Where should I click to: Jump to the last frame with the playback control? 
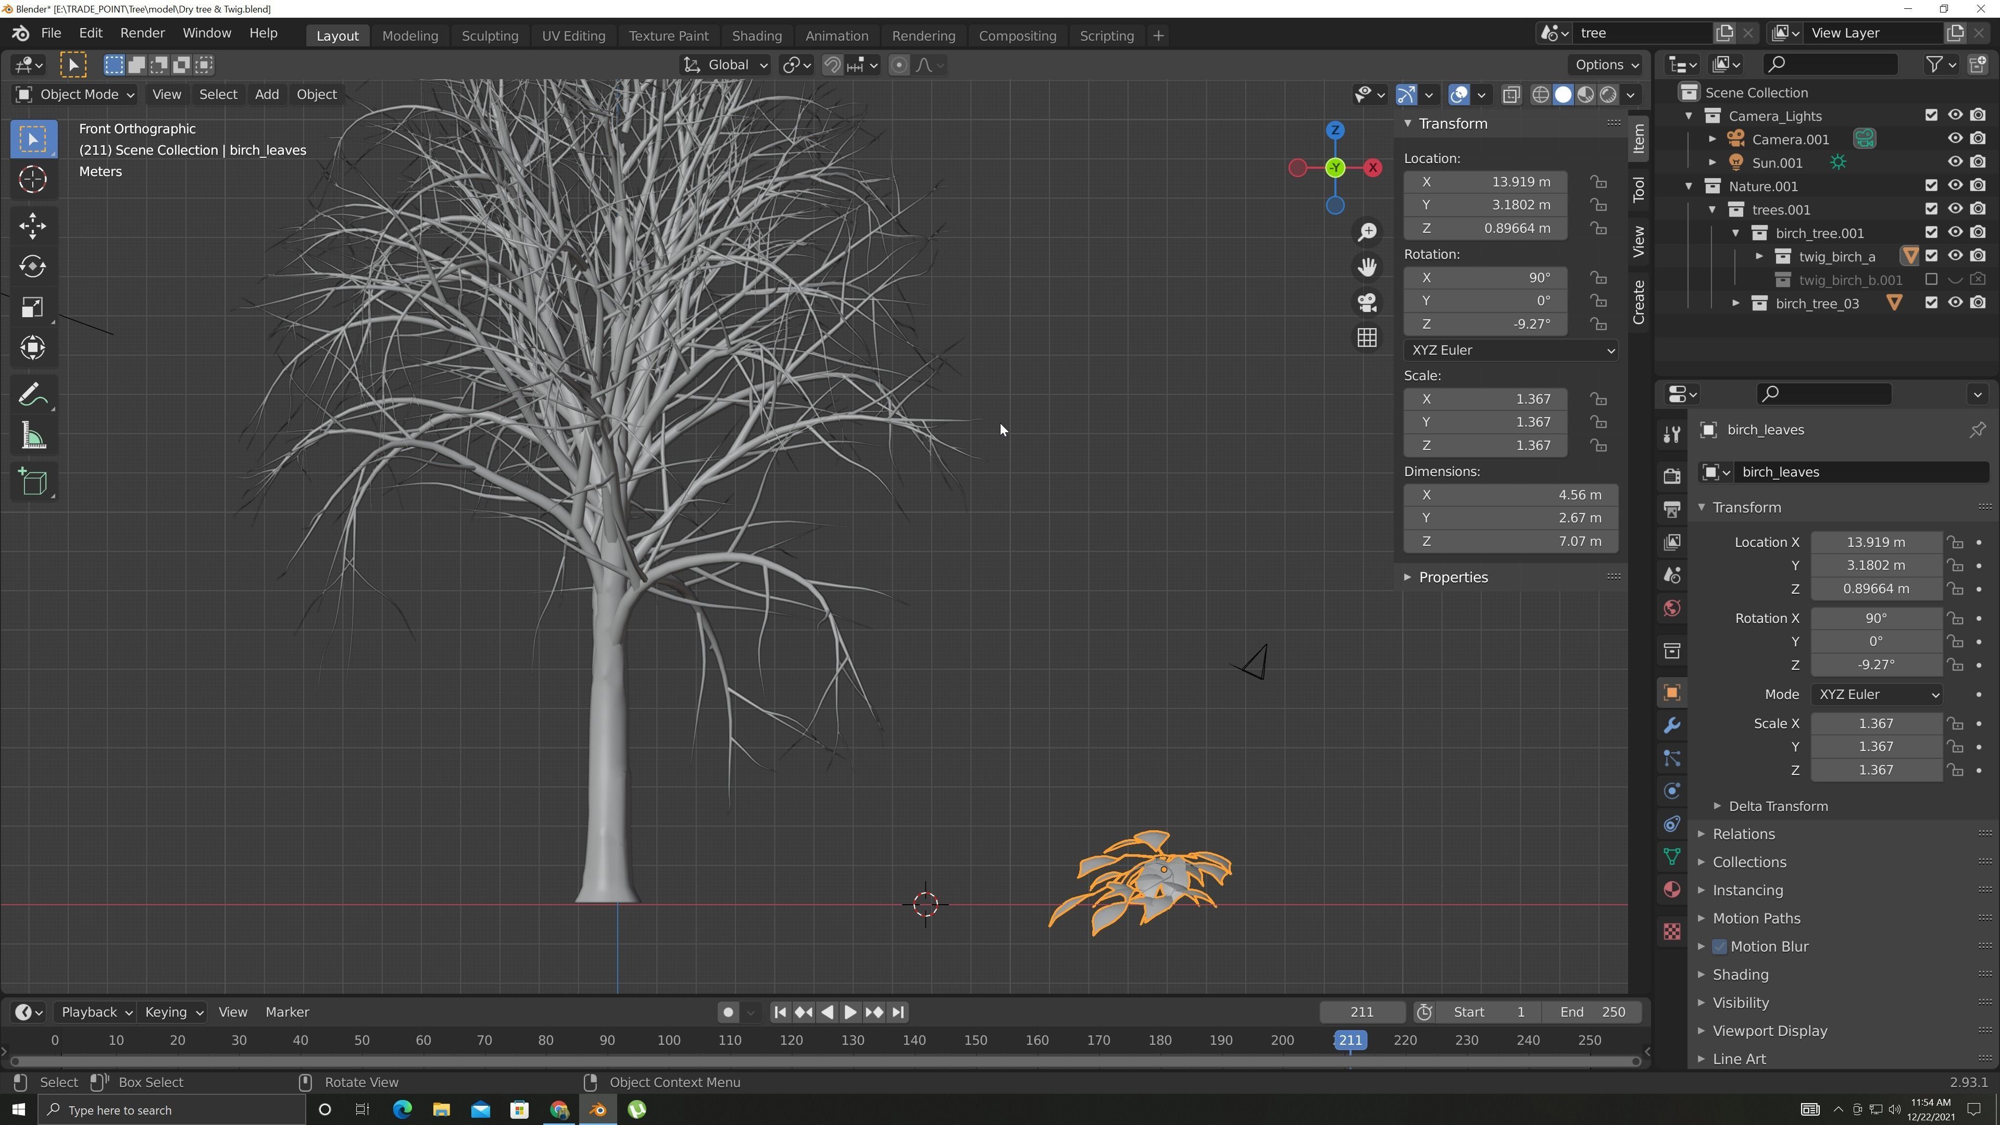pyautogui.click(x=898, y=1011)
